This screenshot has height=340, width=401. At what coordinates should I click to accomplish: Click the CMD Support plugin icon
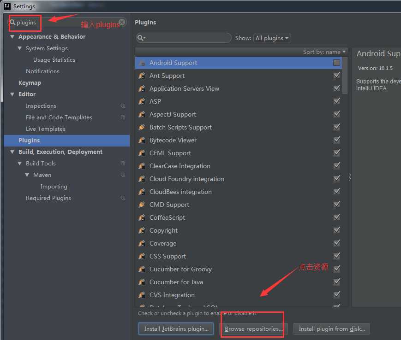(142, 205)
